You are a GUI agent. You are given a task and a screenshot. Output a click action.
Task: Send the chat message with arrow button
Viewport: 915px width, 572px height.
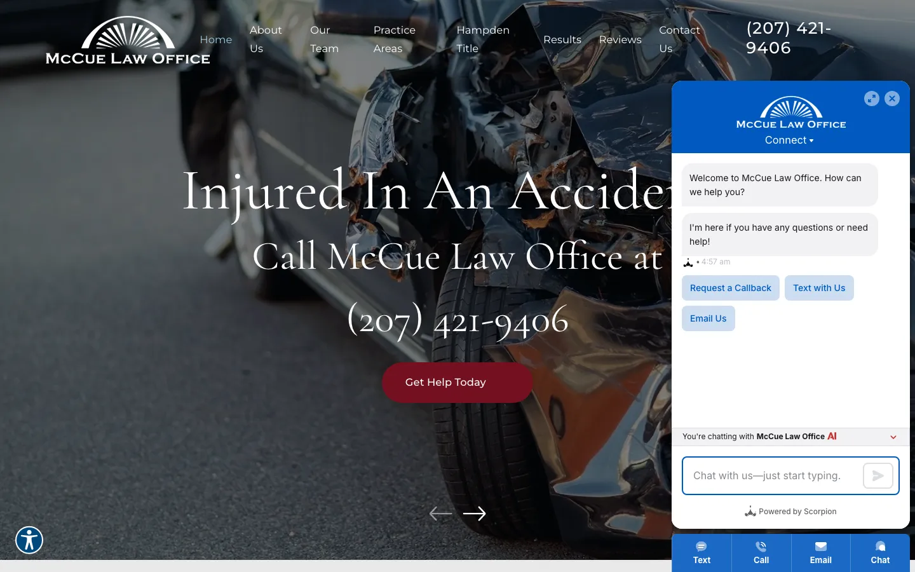point(878,475)
